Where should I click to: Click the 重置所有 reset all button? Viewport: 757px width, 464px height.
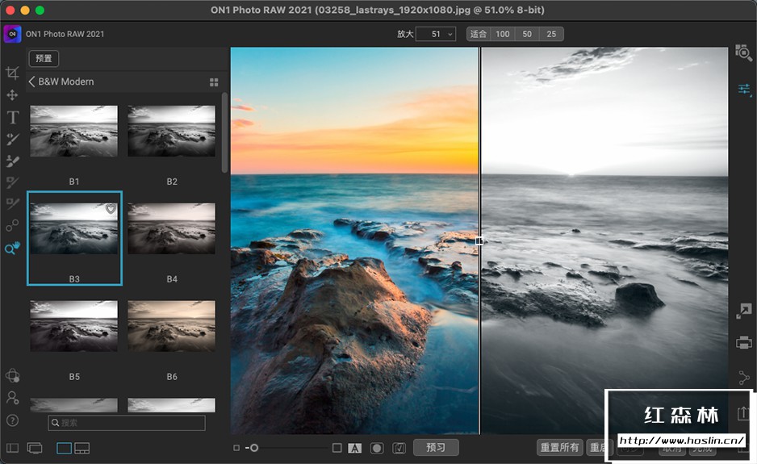(x=559, y=448)
